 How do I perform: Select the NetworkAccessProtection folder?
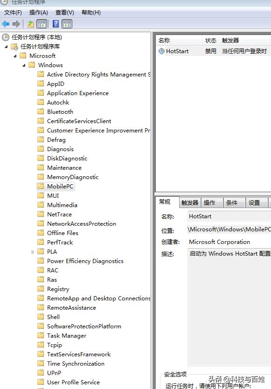coord(82,223)
